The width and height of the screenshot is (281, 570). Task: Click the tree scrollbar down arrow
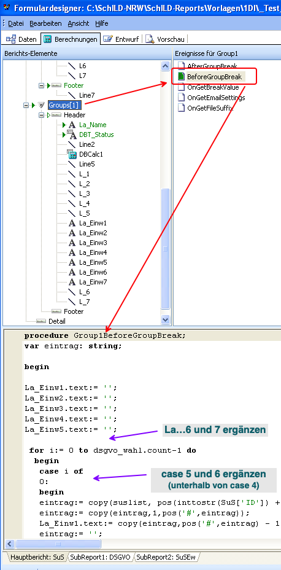[x=165, y=320]
